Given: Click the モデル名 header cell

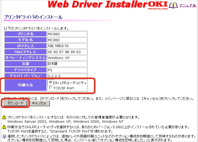Looking at the screenshot, I should pyautogui.click(x=25, y=40).
